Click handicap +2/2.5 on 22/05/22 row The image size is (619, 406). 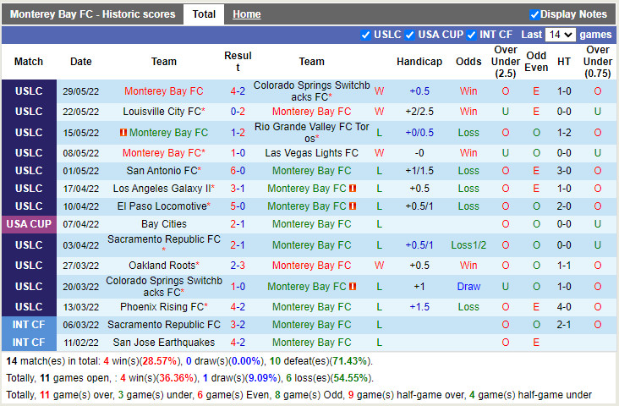(x=419, y=112)
